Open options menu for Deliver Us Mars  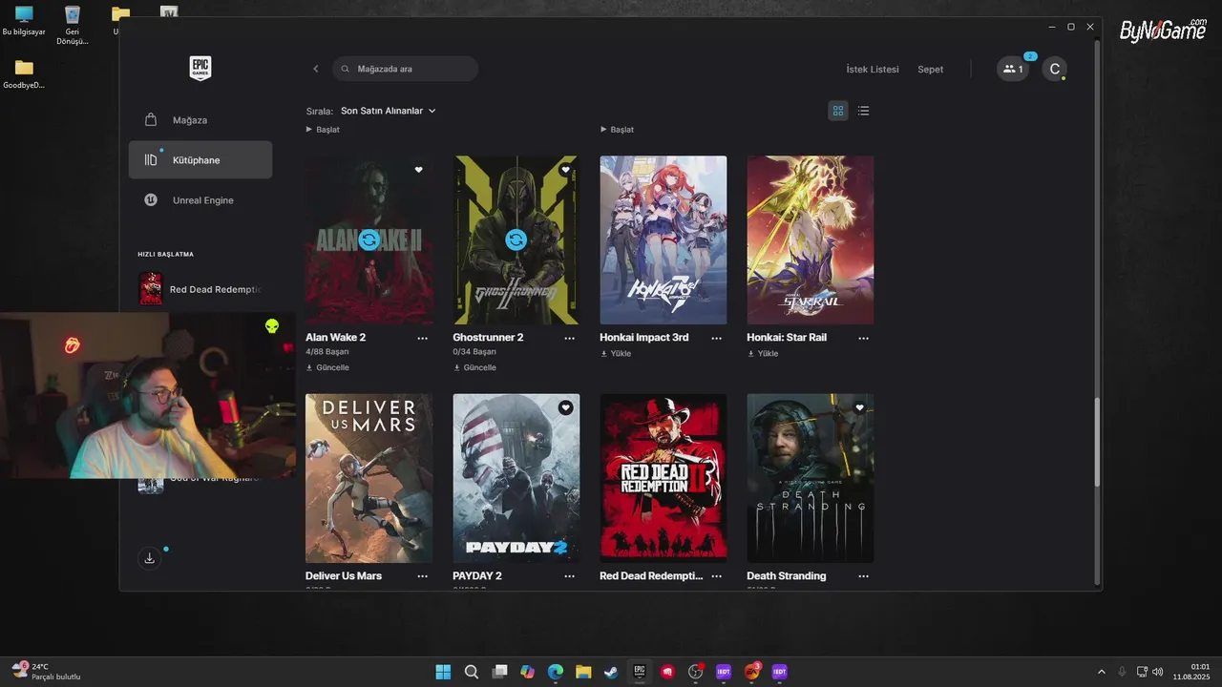click(423, 576)
